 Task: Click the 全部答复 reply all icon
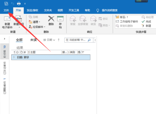tap(83, 19)
